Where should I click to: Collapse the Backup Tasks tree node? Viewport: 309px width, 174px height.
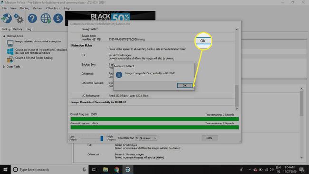point(4,36)
